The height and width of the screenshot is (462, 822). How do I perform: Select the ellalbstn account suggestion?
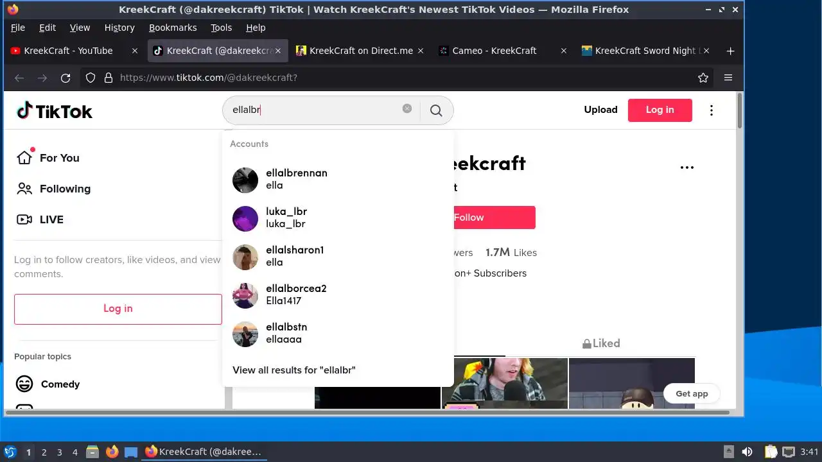[338, 334]
